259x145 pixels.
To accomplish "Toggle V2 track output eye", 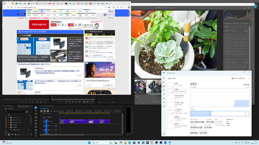I will click(51, 117).
